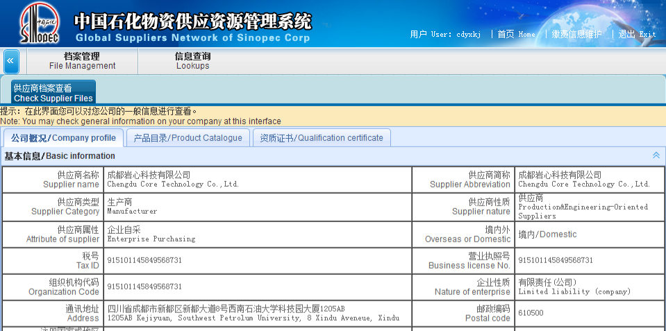
Task: Click the Exit link to log out
Action: click(637, 34)
